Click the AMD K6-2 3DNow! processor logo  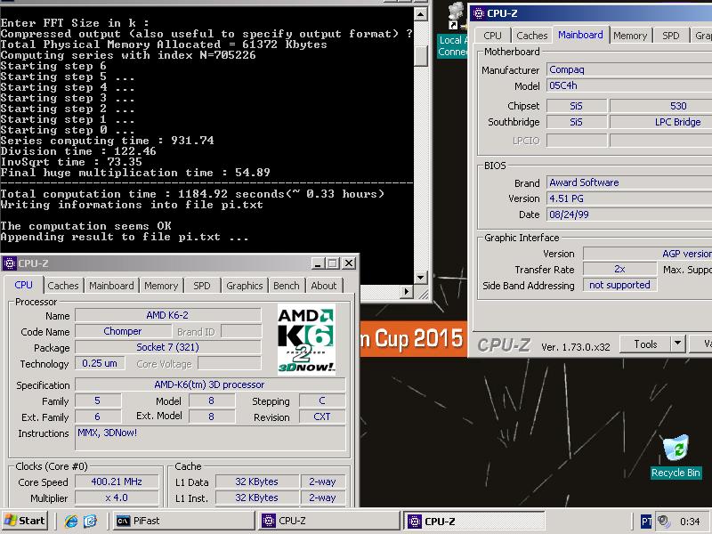(x=306, y=339)
